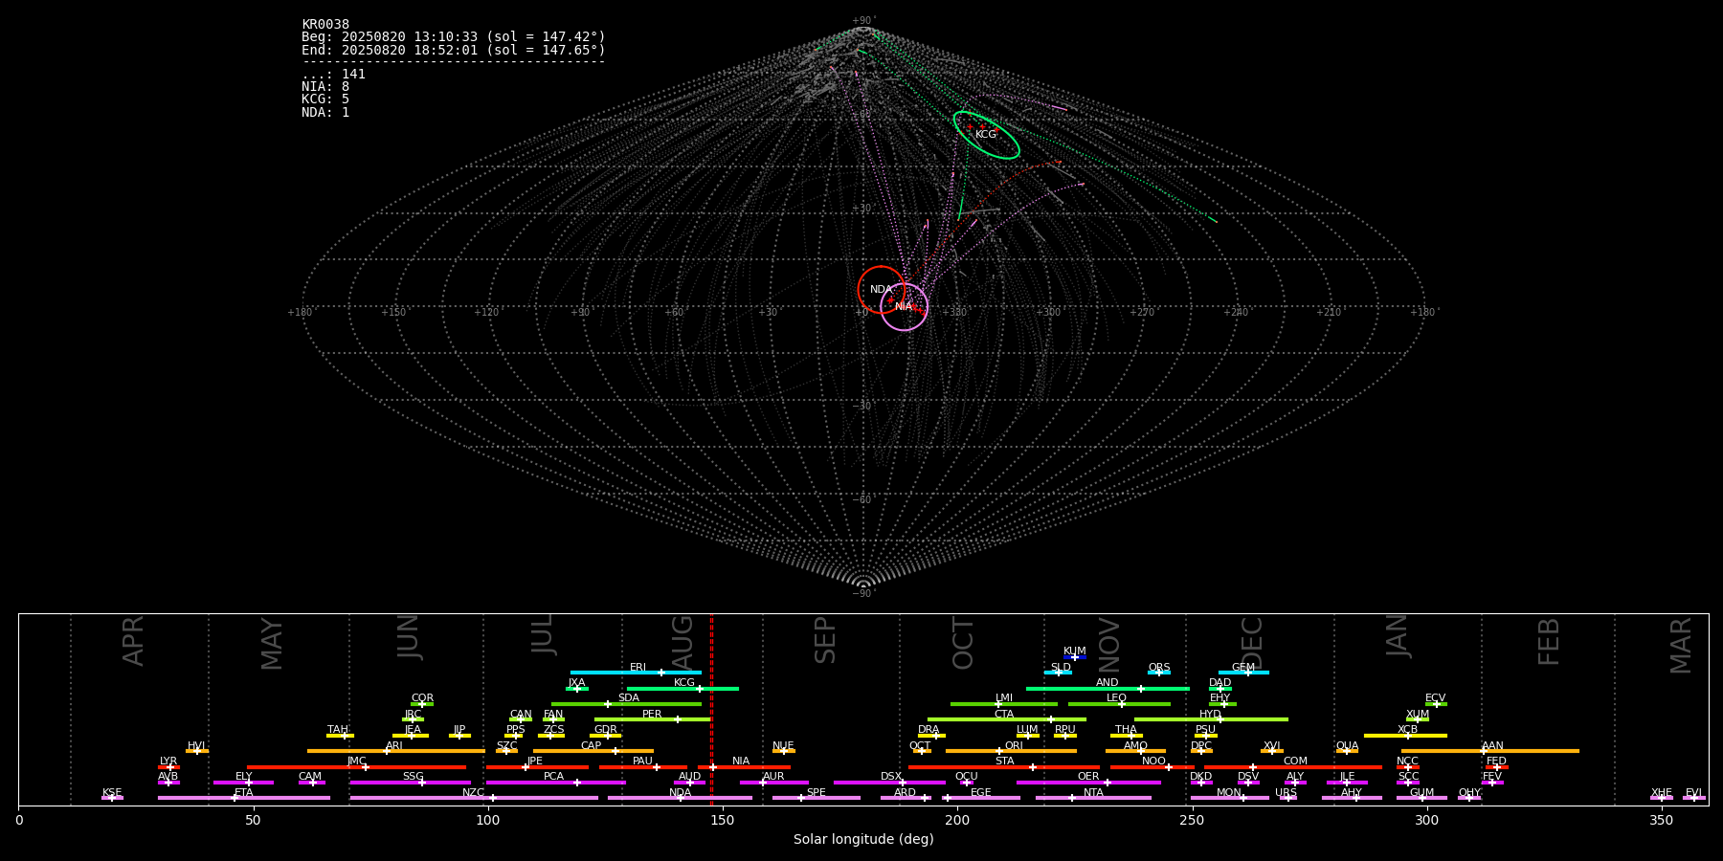Screen dimensions: 1723x861
Task: Select the ARI shower bar
Action: click(x=396, y=751)
